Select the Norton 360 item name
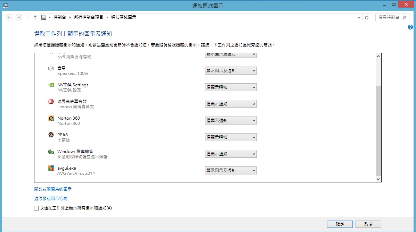416x232 pixels. (x=68, y=118)
